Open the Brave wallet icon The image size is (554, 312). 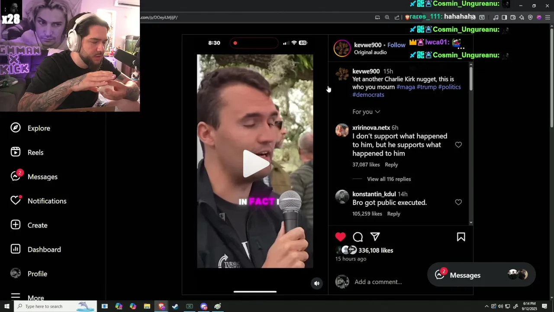pos(513,17)
